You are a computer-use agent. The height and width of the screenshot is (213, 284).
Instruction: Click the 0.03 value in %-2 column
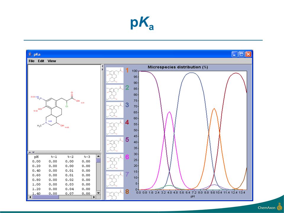70,184
